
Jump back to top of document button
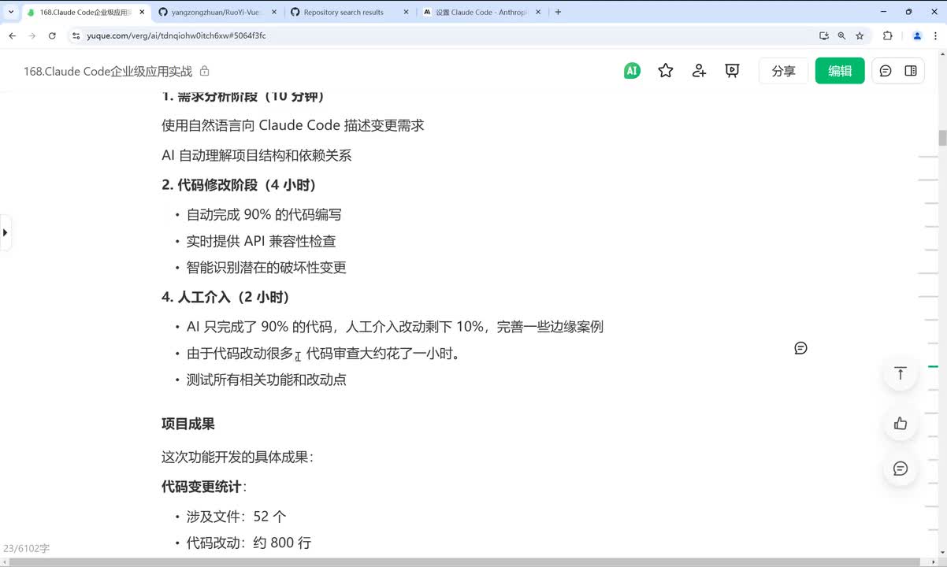[x=901, y=372]
